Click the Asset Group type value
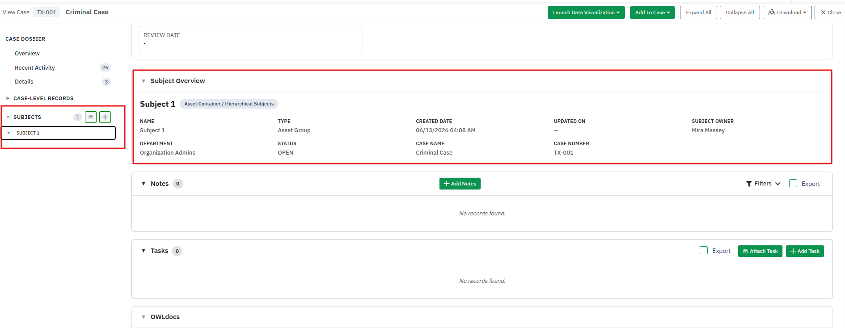Viewport: 845px width, 328px height. [294, 130]
